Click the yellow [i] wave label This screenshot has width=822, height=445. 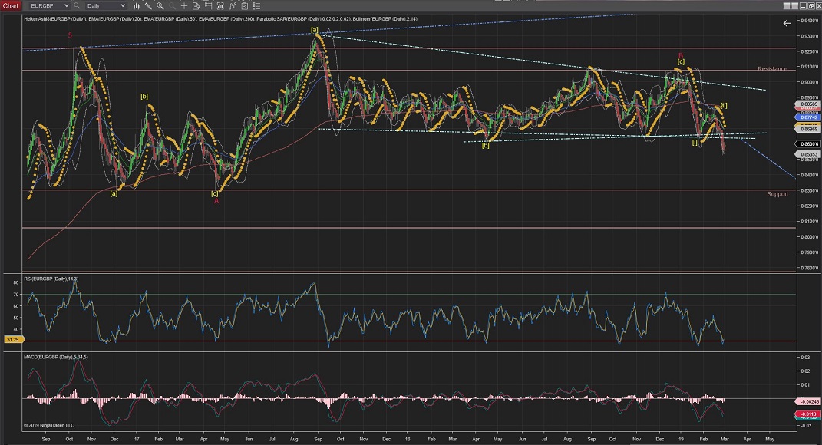(695, 143)
